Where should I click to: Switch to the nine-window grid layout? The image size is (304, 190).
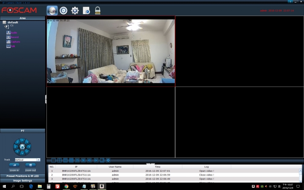coord(65,160)
